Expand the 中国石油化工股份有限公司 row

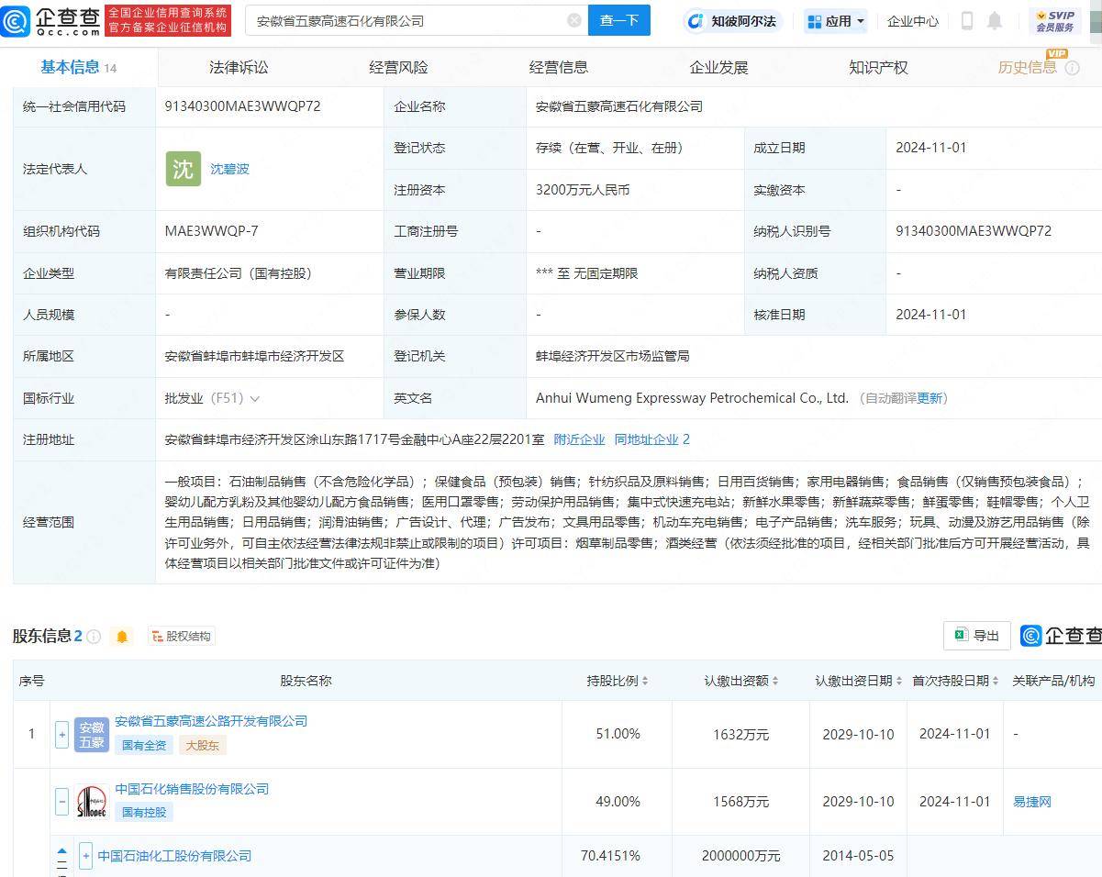(85, 856)
